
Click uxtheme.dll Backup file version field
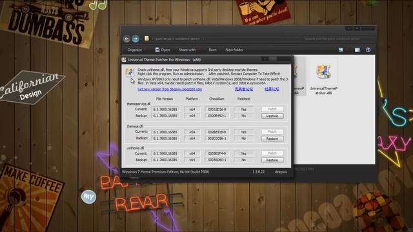click(165, 160)
